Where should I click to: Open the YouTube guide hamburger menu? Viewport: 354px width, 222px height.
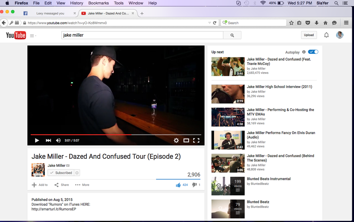(x=32, y=36)
